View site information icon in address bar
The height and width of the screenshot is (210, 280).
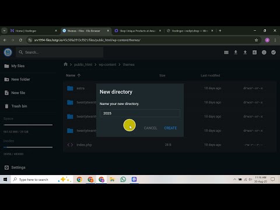coord(30,40)
